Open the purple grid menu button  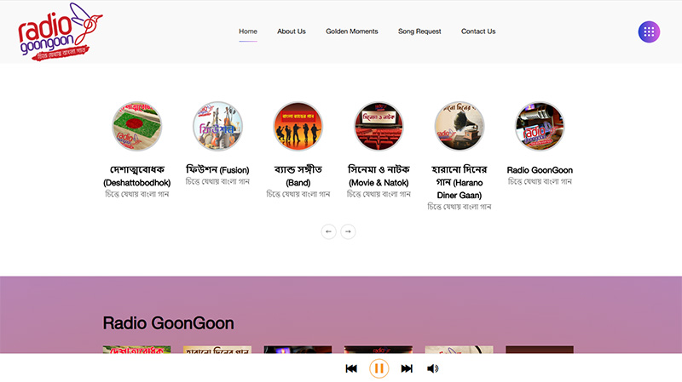coord(649,31)
